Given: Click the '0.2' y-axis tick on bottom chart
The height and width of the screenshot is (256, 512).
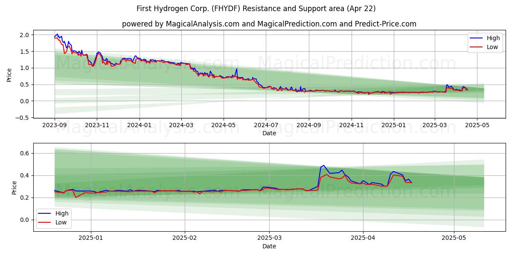Looking at the screenshot, I should point(24,198).
